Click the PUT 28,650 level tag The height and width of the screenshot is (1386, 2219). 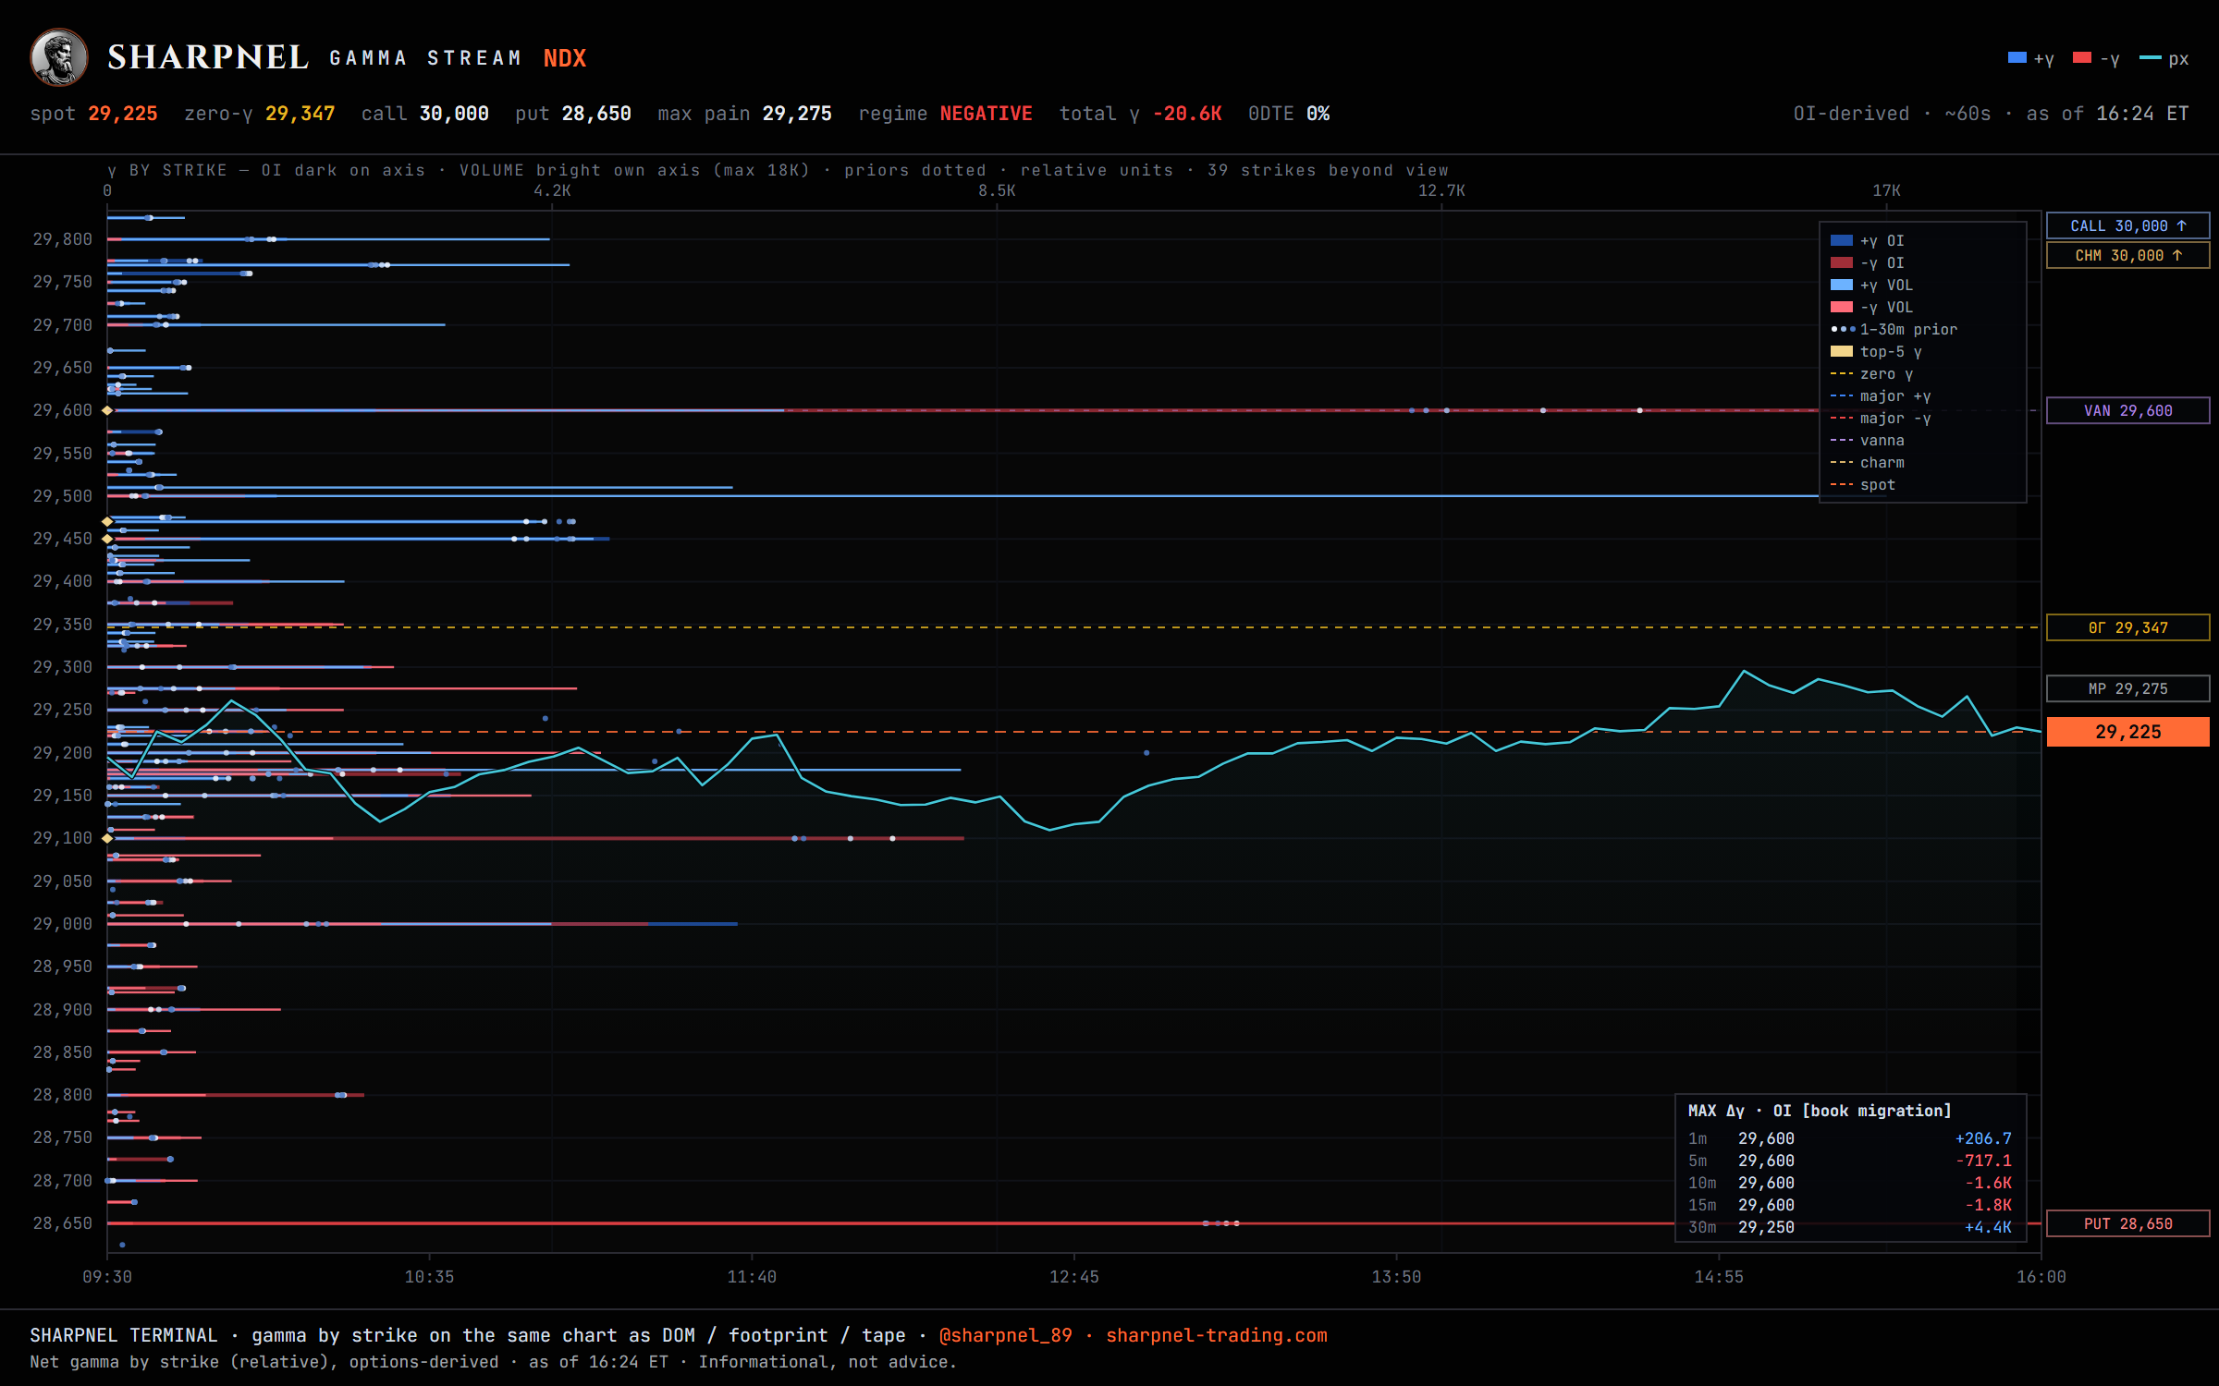point(2127,1223)
